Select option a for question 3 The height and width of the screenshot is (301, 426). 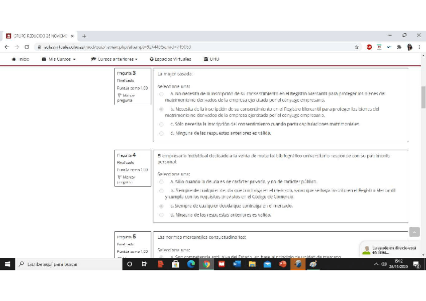pyautogui.click(x=161, y=94)
